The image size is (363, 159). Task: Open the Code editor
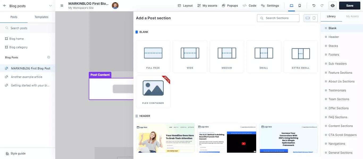[250, 6]
